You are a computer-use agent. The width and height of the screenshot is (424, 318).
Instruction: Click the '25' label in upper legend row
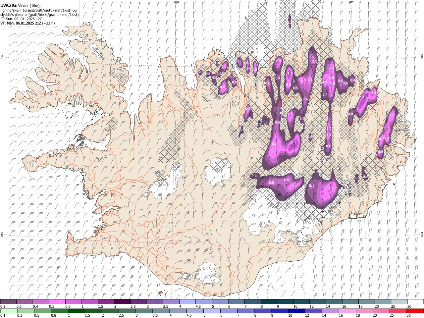point(393,306)
